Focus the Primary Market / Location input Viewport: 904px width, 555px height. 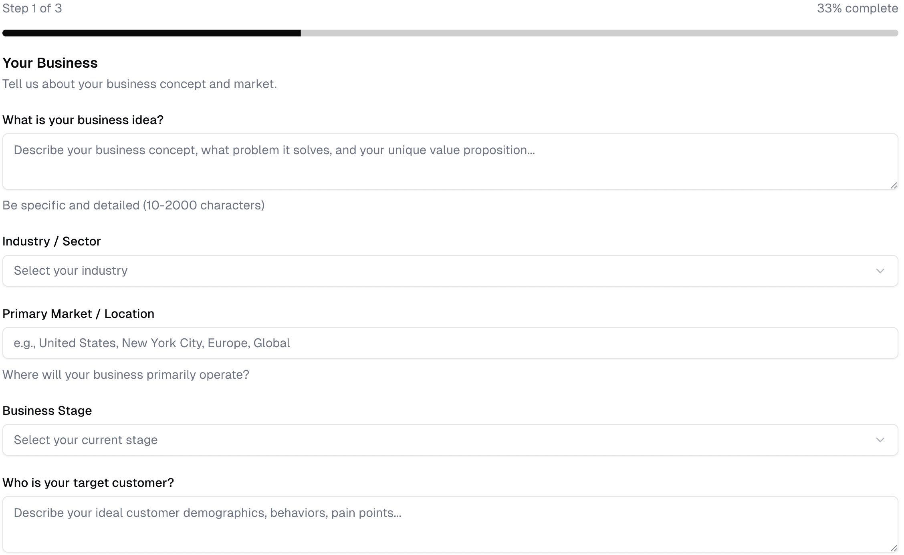coord(450,343)
